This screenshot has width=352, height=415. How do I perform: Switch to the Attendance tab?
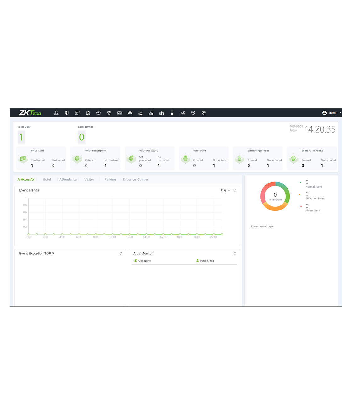click(68, 180)
